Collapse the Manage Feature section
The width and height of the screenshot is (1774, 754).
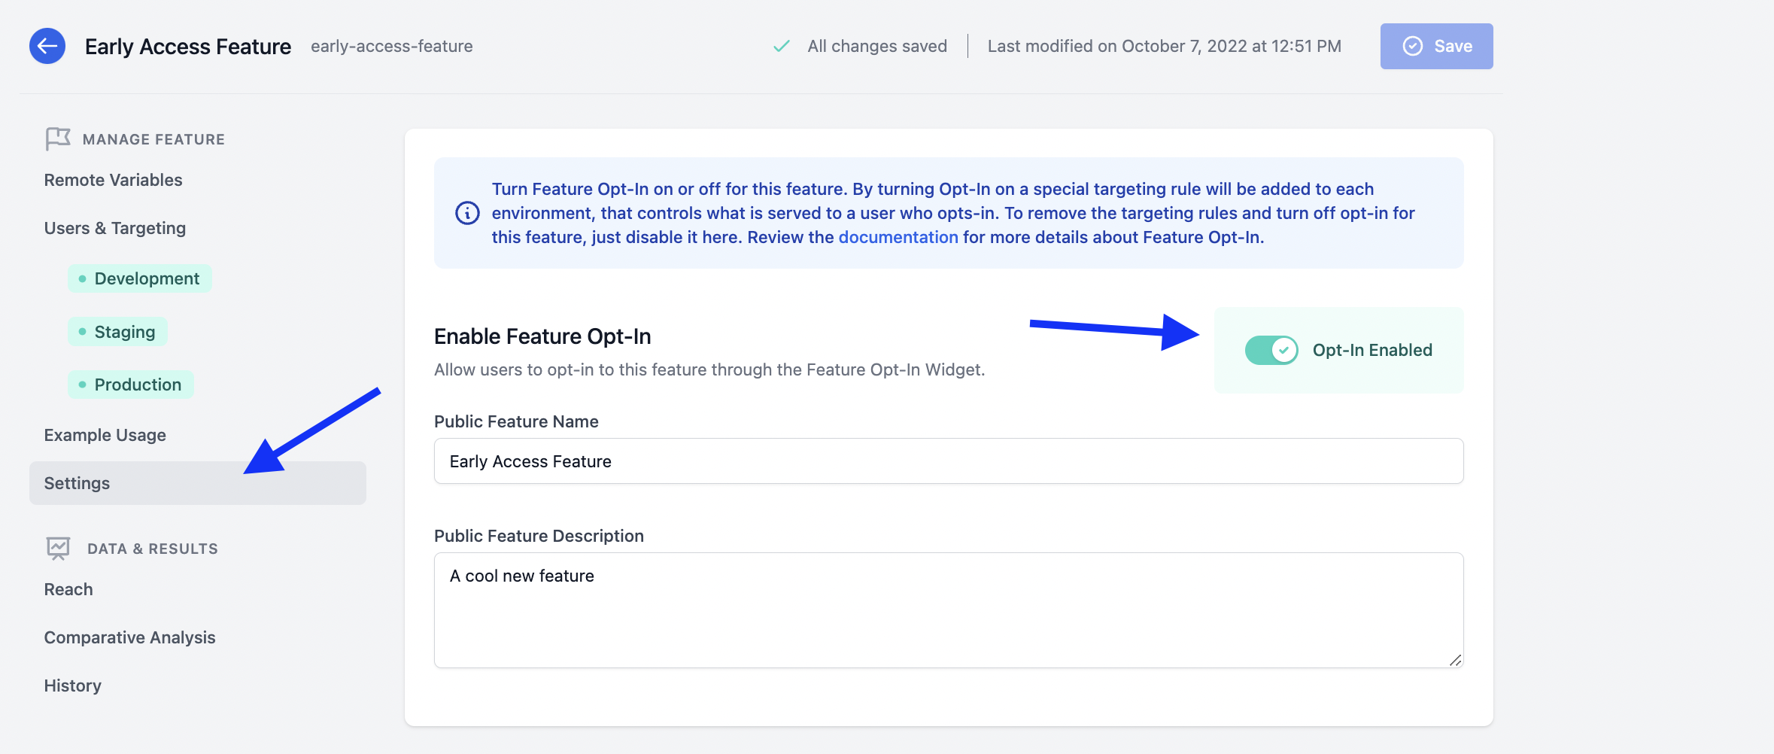tap(153, 138)
